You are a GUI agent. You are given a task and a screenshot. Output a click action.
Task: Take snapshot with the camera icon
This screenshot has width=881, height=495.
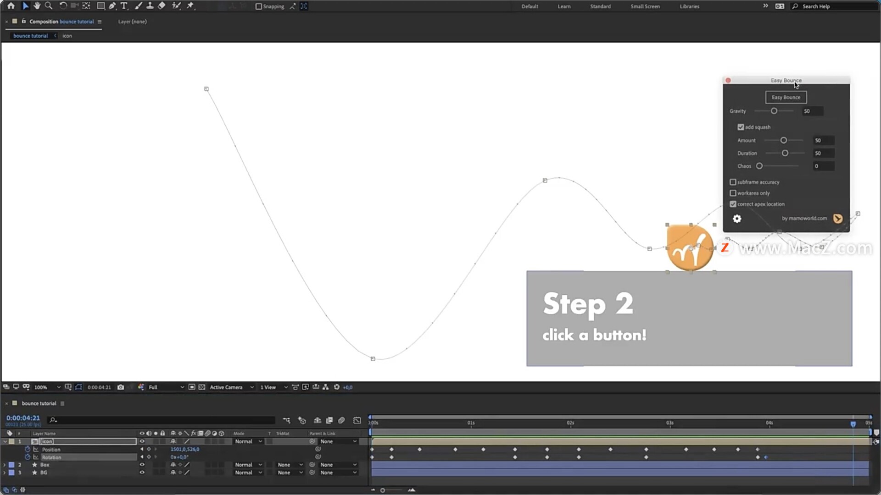pos(121,387)
